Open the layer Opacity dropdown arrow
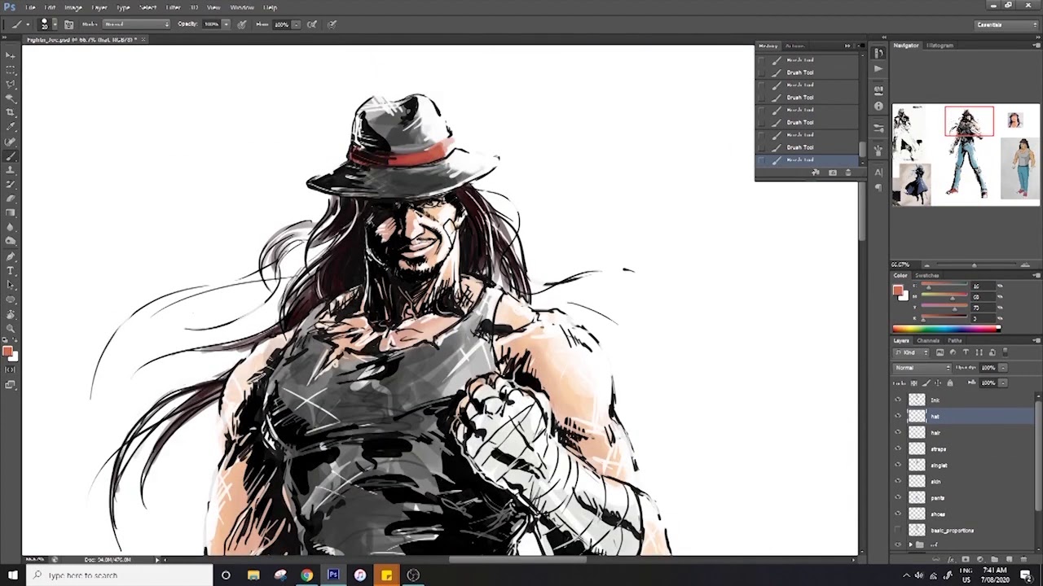1043x586 pixels. (x=1002, y=368)
